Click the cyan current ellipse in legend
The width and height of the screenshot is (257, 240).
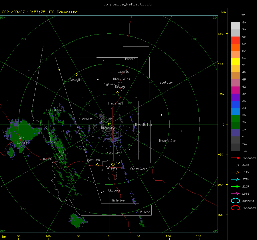tap(235, 201)
